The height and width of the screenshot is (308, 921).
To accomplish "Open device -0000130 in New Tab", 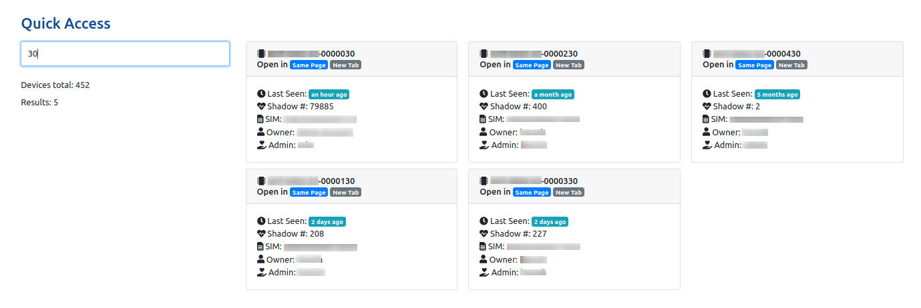I will 345,193.
